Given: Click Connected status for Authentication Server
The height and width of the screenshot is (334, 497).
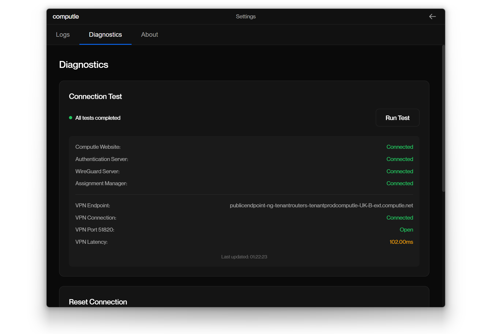Looking at the screenshot, I should pyautogui.click(x=400, y=159).
